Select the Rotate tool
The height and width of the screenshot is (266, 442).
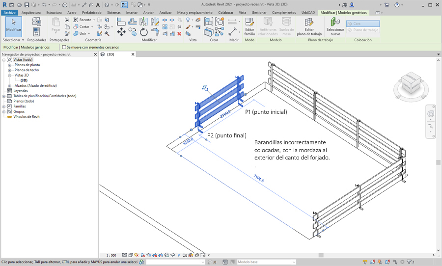point(144,32)
